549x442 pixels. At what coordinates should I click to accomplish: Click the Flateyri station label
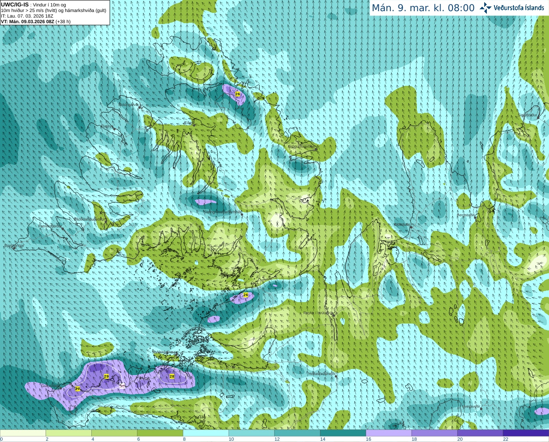tap(107, 126)
